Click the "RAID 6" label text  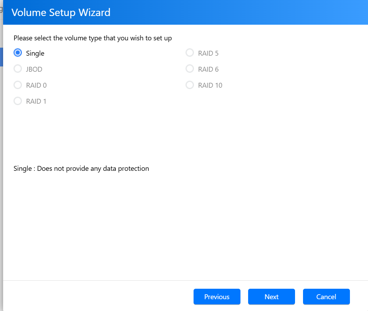click(208, 69)
